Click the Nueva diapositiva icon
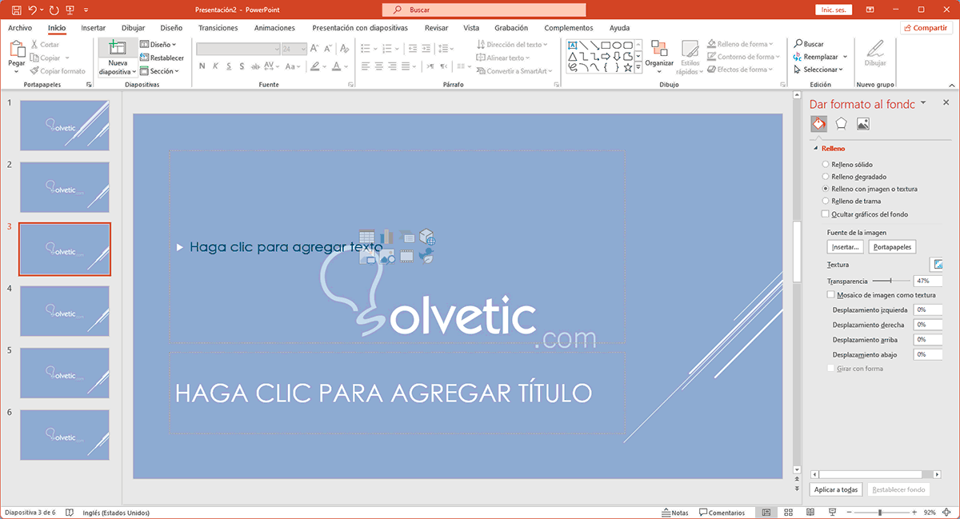Image resolution: width=960 pixels, height=519 pixels. [118, 48]
